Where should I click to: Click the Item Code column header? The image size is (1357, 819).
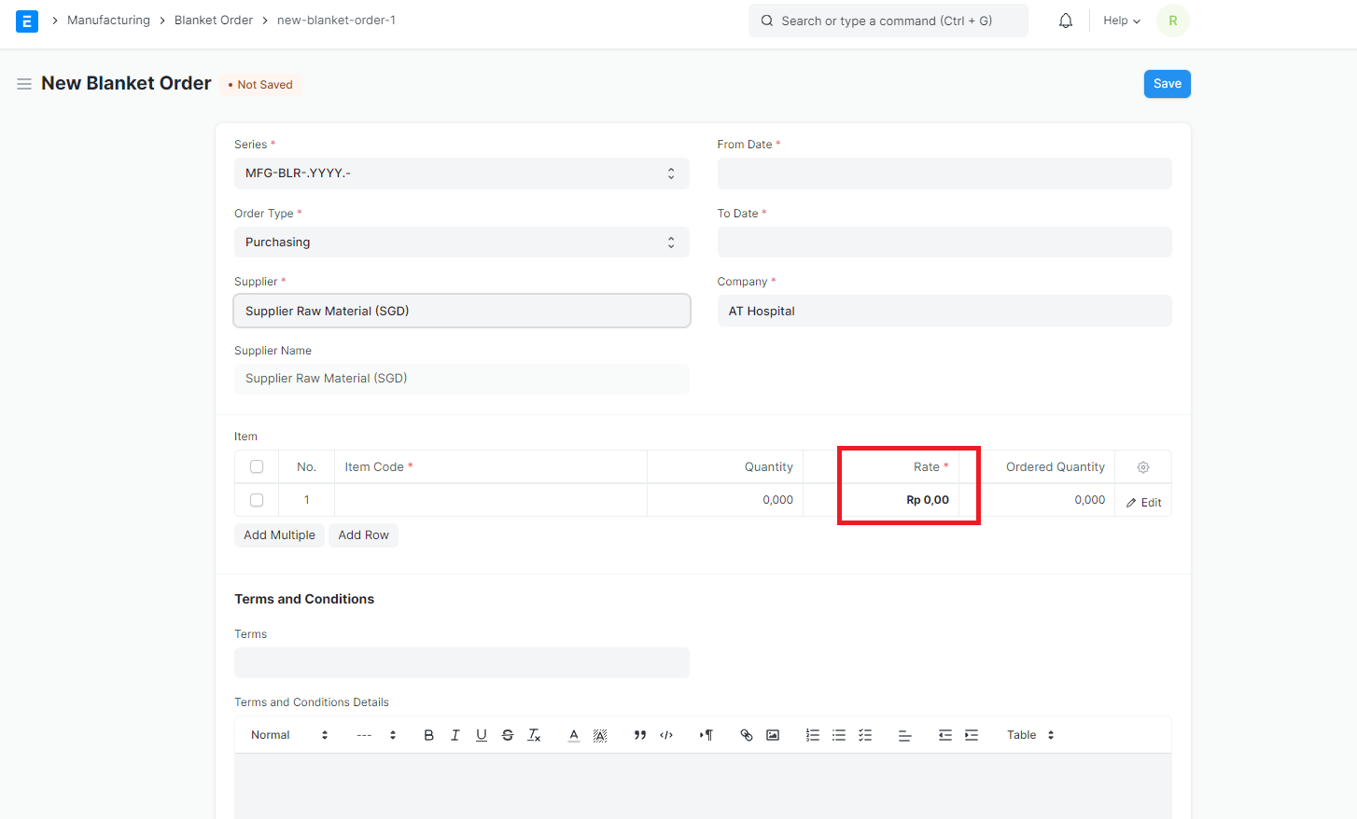(x=490, y=467)
